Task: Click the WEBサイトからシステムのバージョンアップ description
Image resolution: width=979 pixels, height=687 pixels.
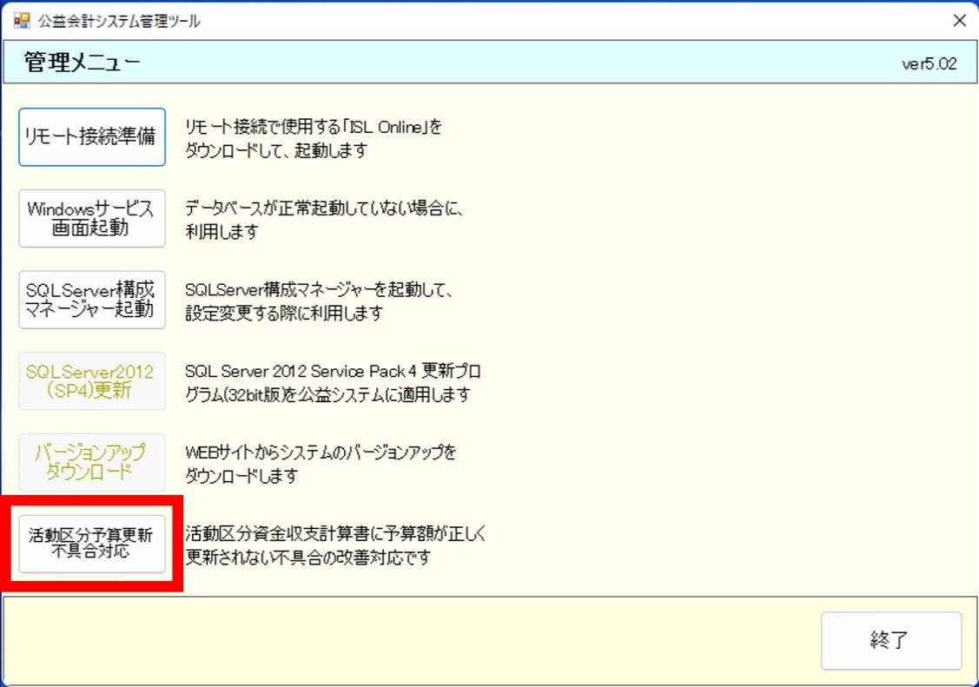Action: click(x=320, y=464)
